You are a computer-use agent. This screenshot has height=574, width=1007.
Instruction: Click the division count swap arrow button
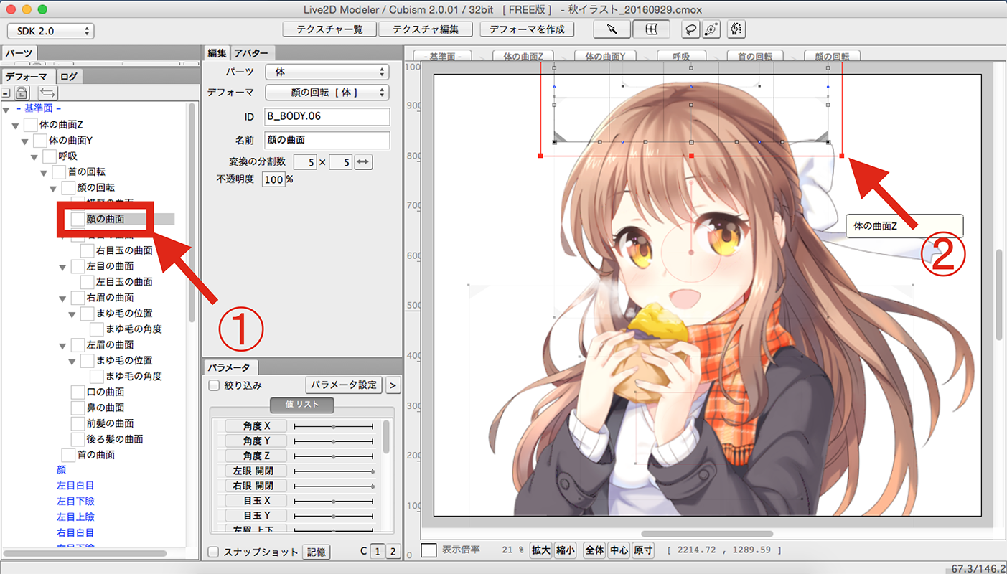pyautogui.click(x=364, y=162)
